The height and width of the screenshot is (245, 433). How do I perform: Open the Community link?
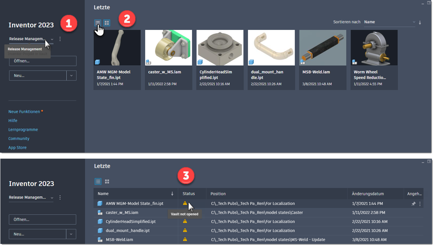coord(19,139)
